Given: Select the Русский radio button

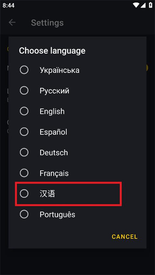Looking at the screenshot, I should 24,91.
